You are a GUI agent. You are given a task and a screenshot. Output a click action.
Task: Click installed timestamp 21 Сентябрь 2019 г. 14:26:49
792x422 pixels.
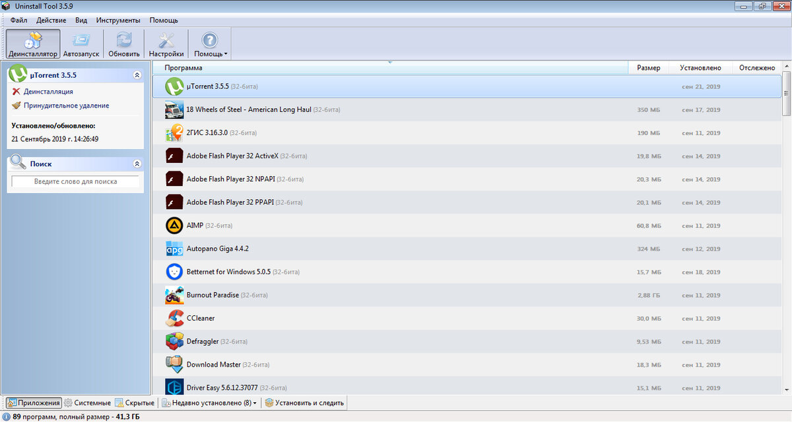(x=55, y=139)
